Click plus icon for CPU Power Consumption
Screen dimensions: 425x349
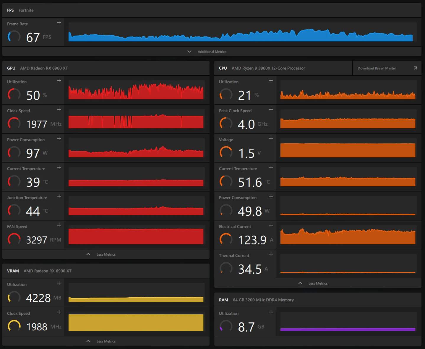[271, 196]
